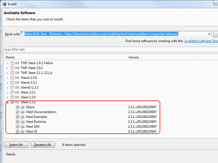Viewport: 218px width, 163px height.
Task: Uncheck the Xbase checkbox
Action: [17, 107]
